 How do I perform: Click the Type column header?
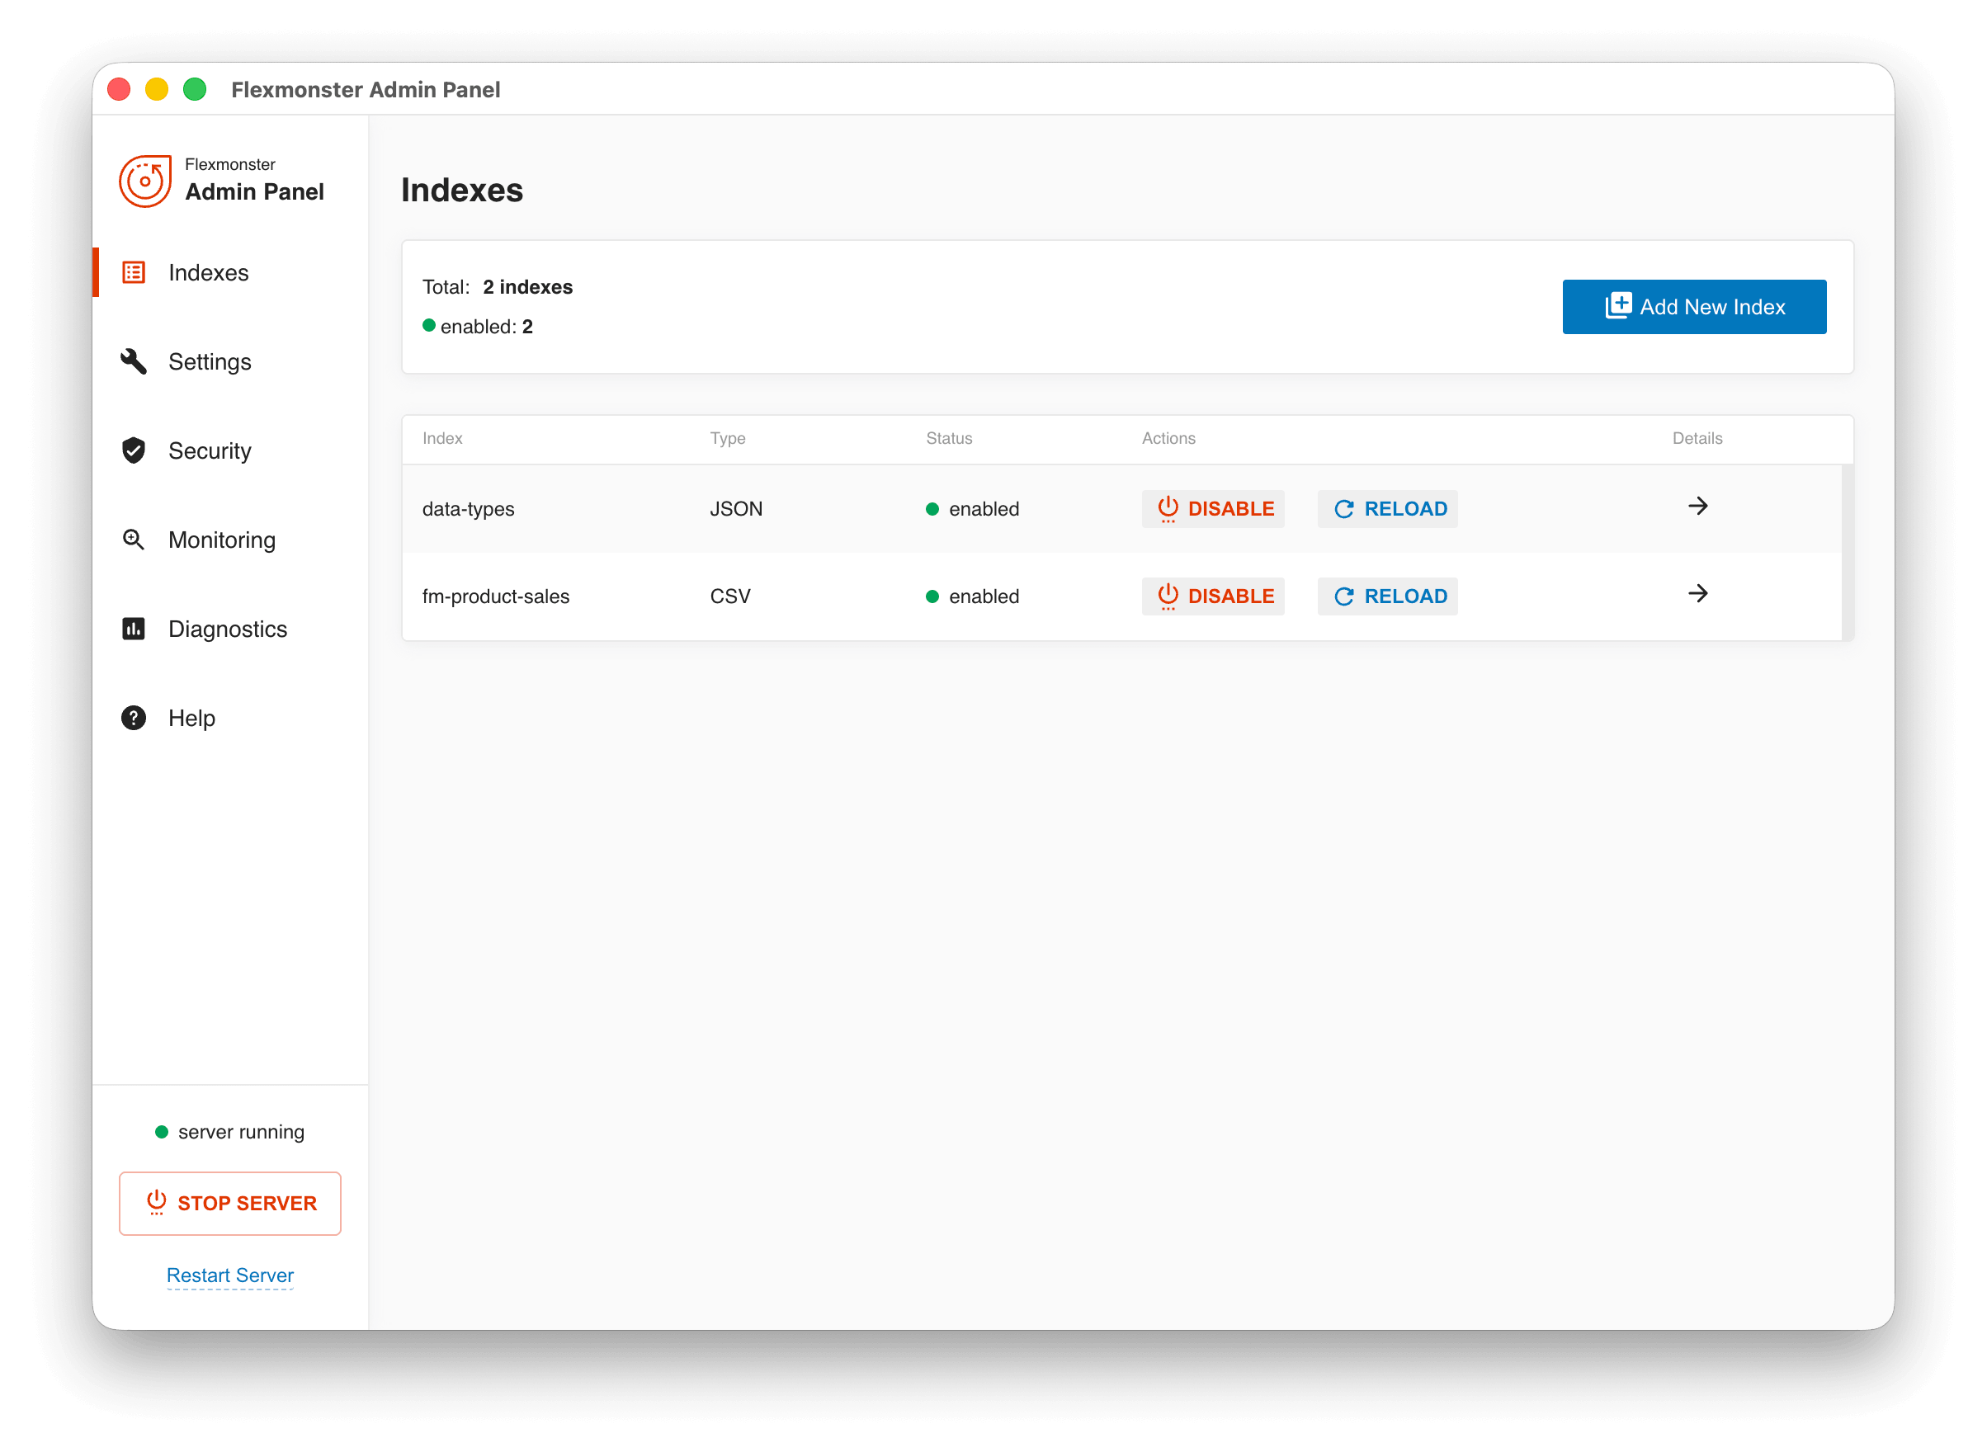728,438
